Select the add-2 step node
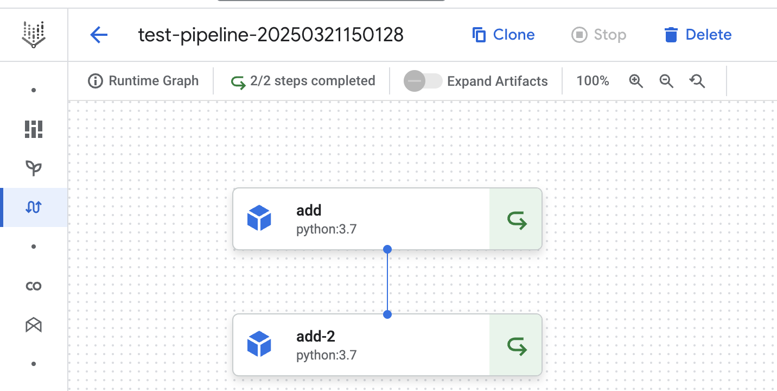777x391 pixels. (x=387, y=345)
